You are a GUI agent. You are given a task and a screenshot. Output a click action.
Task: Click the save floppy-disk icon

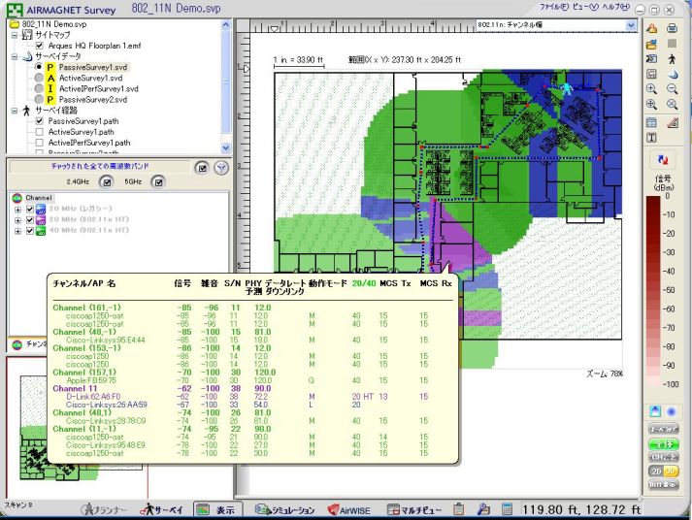651,74
